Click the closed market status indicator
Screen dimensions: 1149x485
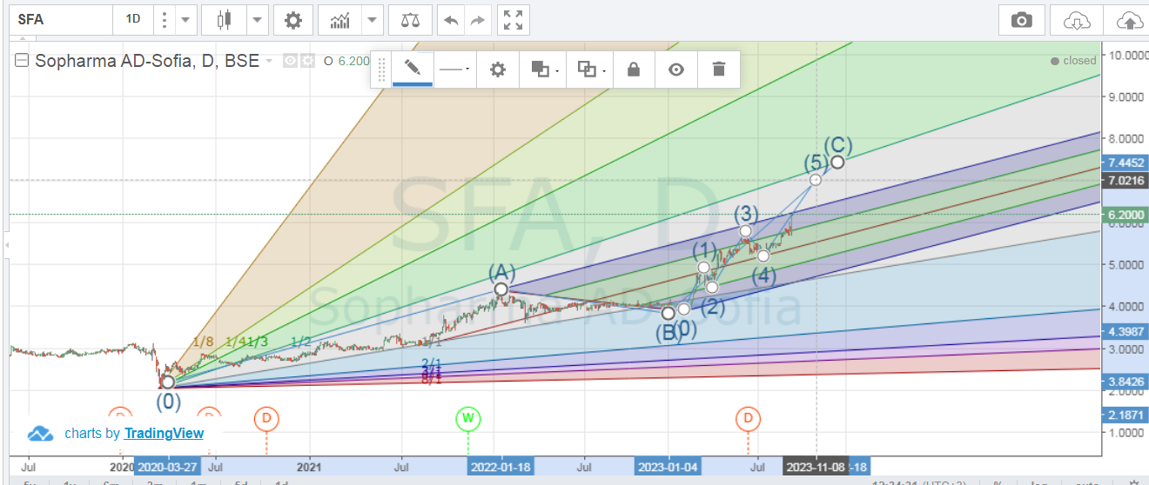(x=1073, y=61)
